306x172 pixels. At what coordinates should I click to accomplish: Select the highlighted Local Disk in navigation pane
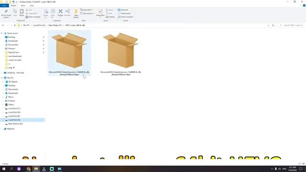pyautogui.click(x=22, y=120)
